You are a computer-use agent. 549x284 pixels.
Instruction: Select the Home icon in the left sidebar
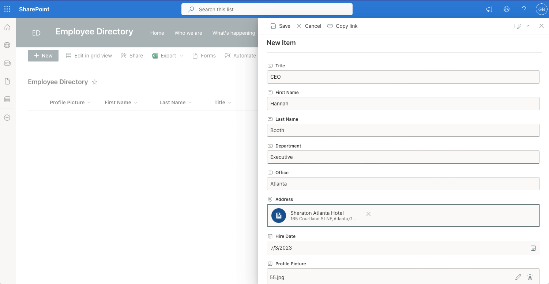7,27
